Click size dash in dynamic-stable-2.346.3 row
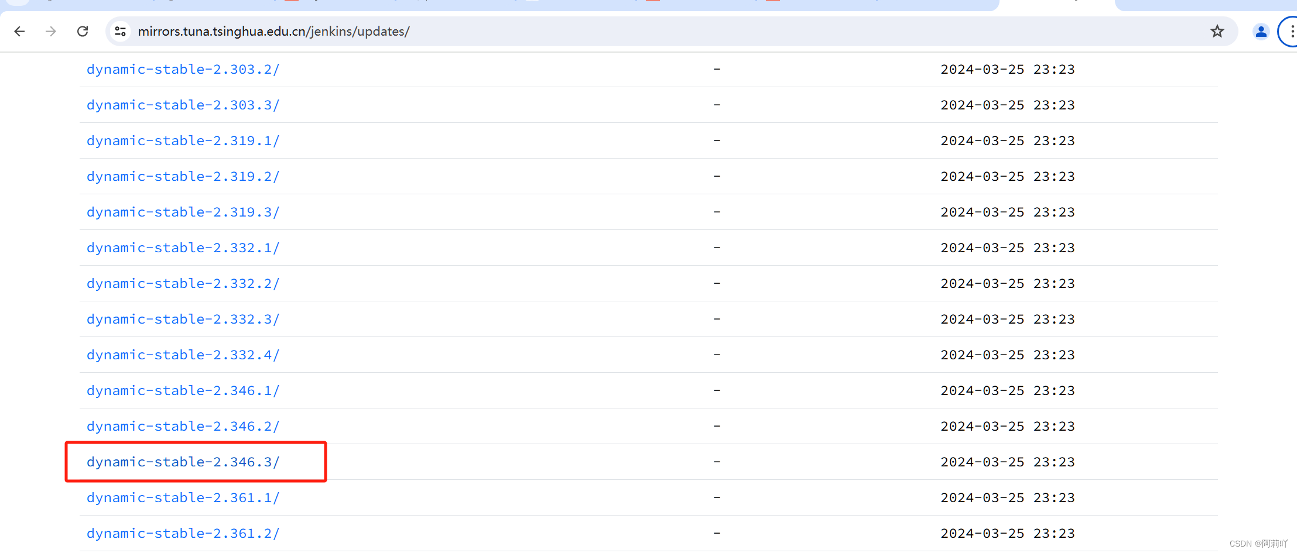 point(717,462)
